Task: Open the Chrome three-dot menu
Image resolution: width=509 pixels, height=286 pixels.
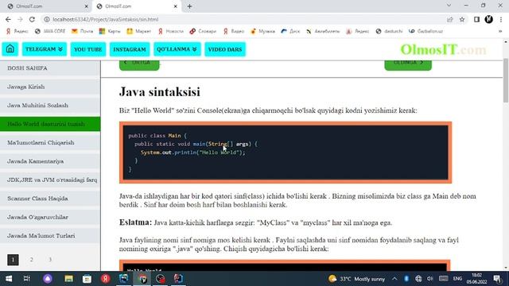Action: click(x=501, y=19)
